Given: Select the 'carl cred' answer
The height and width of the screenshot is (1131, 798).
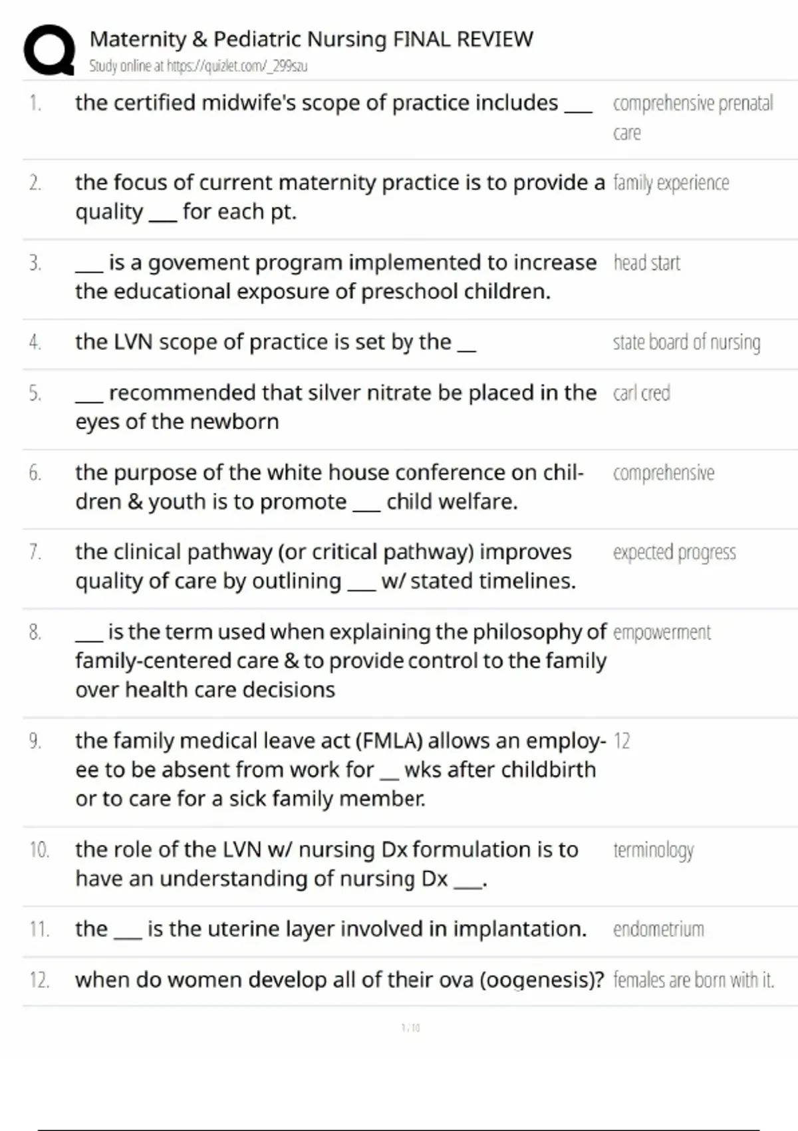Looking at the screenshot, I should pos(641,393).
